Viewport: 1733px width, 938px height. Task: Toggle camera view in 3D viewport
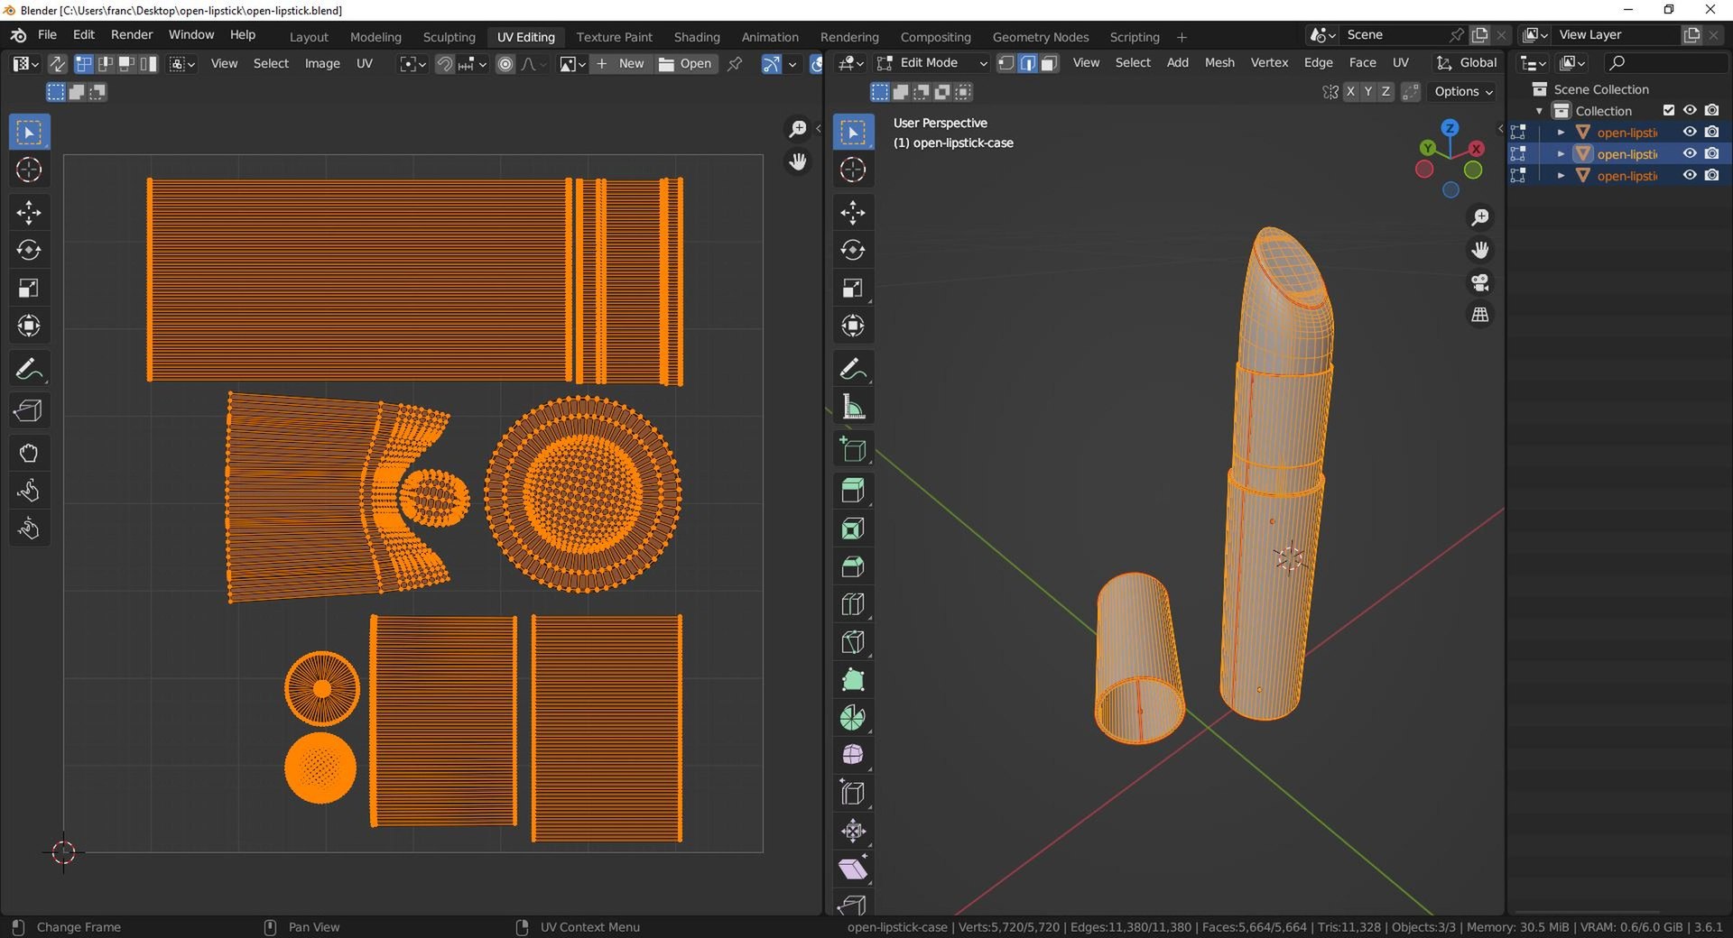click(x=1480, y=282)
